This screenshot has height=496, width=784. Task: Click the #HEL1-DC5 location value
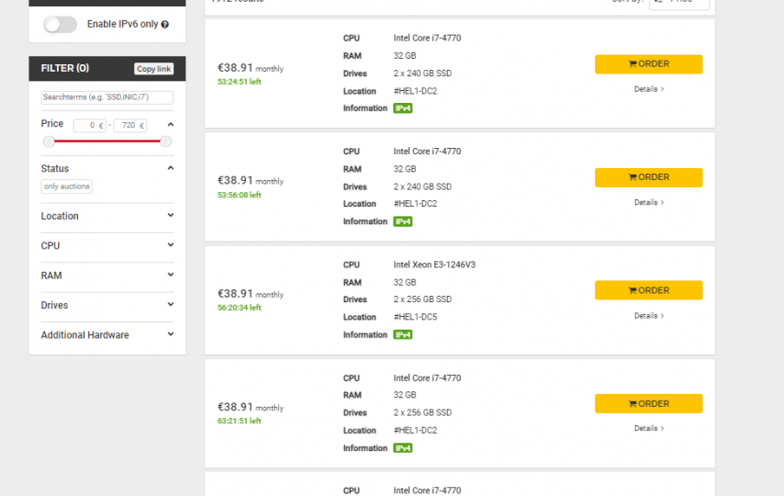415,317
